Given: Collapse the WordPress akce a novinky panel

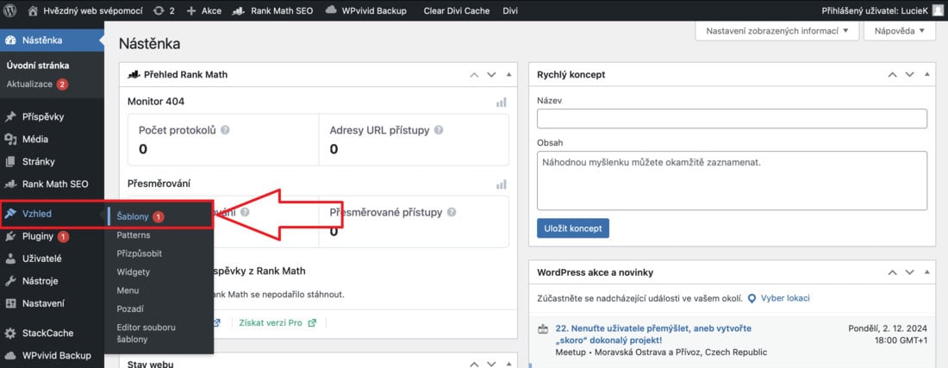Looking at the screenshot, I should pos(927,272).
